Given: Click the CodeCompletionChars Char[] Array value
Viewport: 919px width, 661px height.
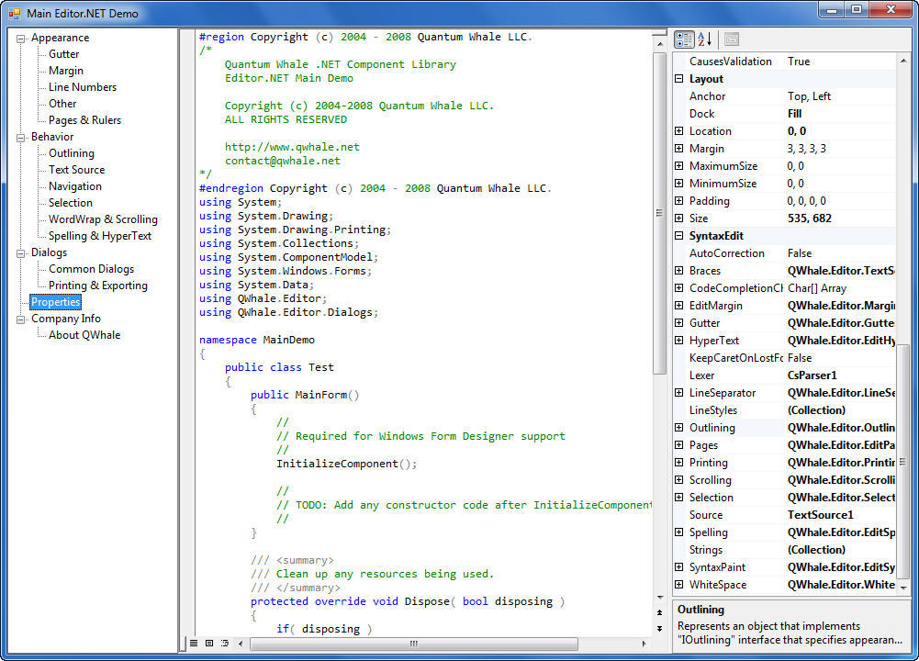Looking at the screenshot, I should [x=817, y=287].
